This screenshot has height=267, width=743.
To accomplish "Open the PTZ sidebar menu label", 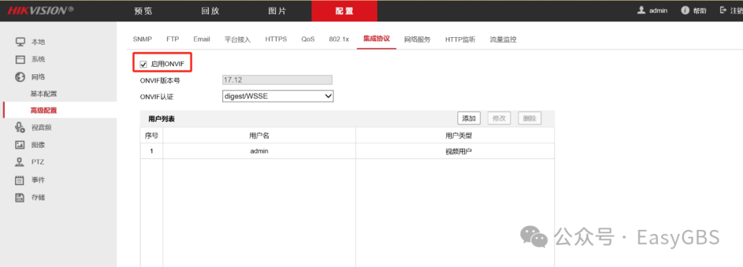I will click(x=38, y=162).
